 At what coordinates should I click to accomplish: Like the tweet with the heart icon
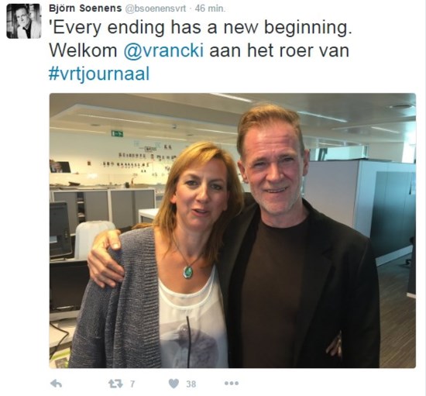click(173, 384)
